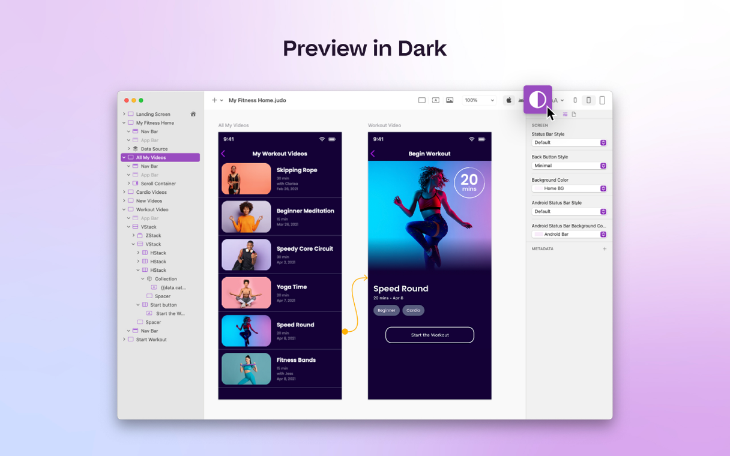730x456 pixels.
Task: Click the Android Bar color swatch
Action: click(x=538, y=234)
